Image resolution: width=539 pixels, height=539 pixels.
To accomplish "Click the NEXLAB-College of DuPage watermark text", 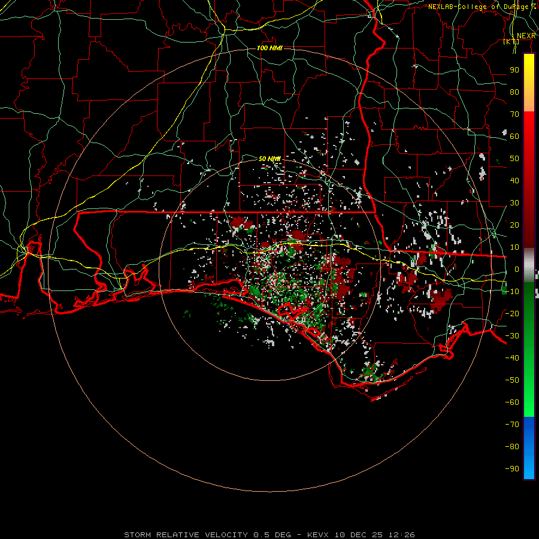I will (x=482, y=7).
